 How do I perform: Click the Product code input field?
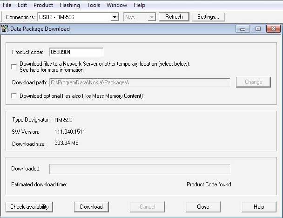coord(76,52)
